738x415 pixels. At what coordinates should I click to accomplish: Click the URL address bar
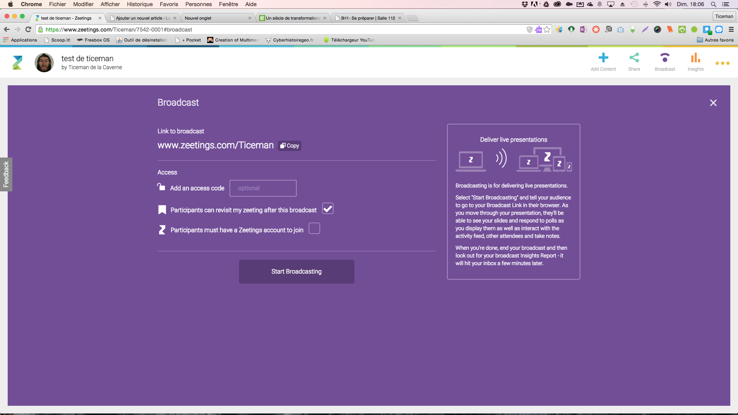point(284,30)
